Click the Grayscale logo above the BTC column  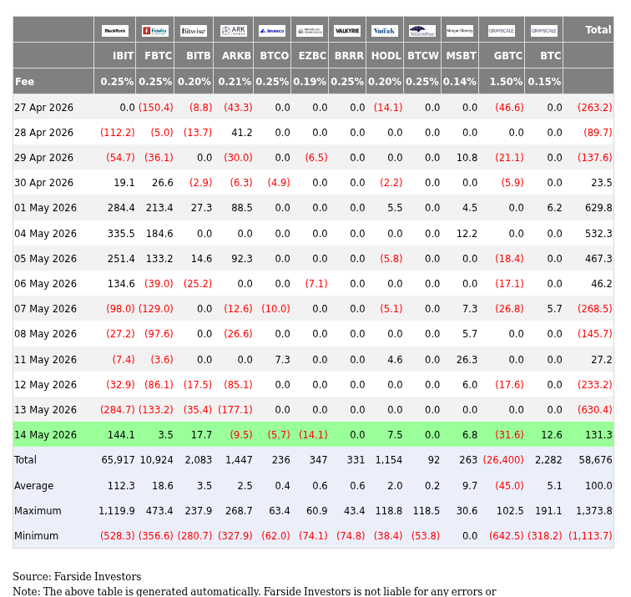544,31
